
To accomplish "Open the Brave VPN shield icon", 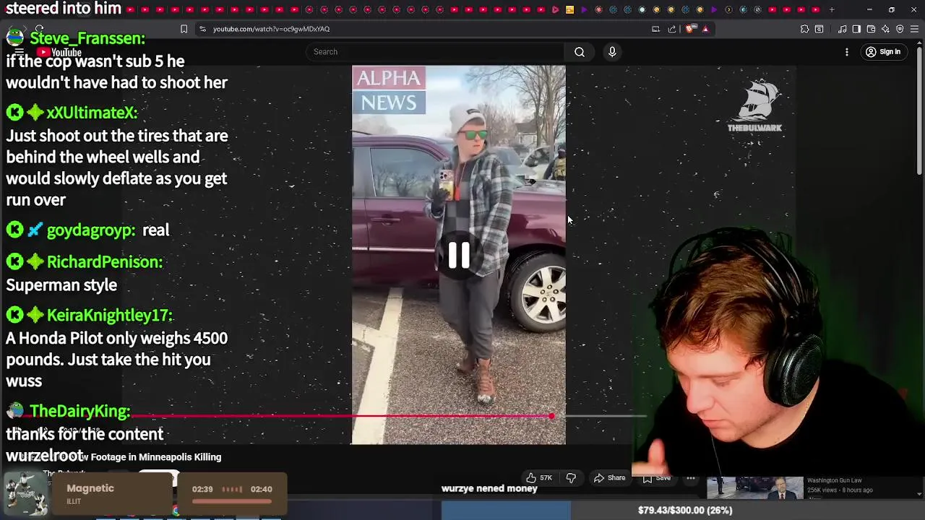I will (900, 29).
